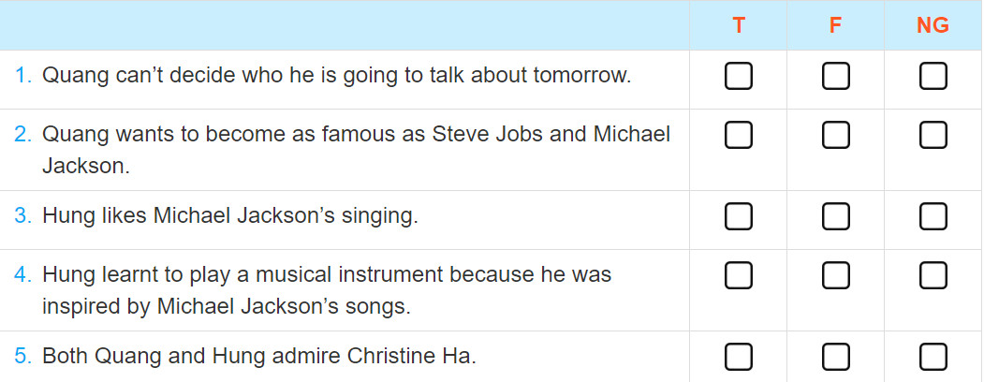This screenshot has width=984, height=382.
Task: Mark Not Given for both admire Christine Ha
Action: click(933, 358)
